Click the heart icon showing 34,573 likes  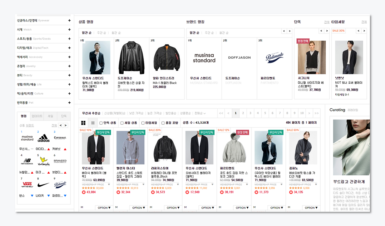click(x=153, y=192)
